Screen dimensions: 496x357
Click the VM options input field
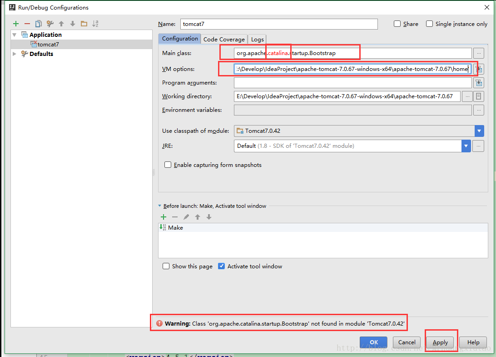pos(353,69)
